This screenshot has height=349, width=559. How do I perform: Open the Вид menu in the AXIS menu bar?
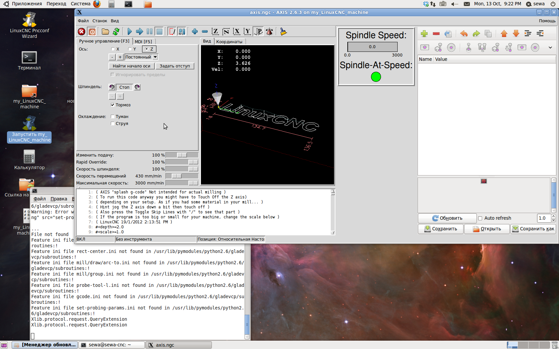point(115,21)
